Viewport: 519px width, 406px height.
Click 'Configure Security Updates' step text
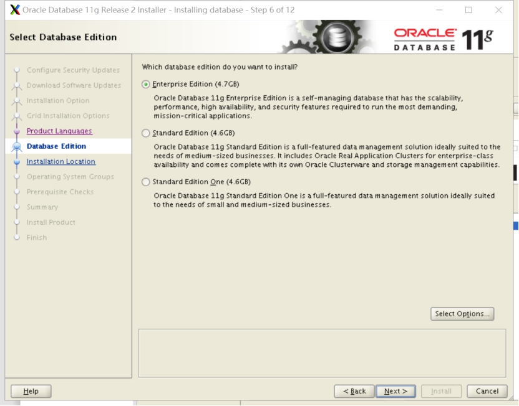click(x=73, y=70)
